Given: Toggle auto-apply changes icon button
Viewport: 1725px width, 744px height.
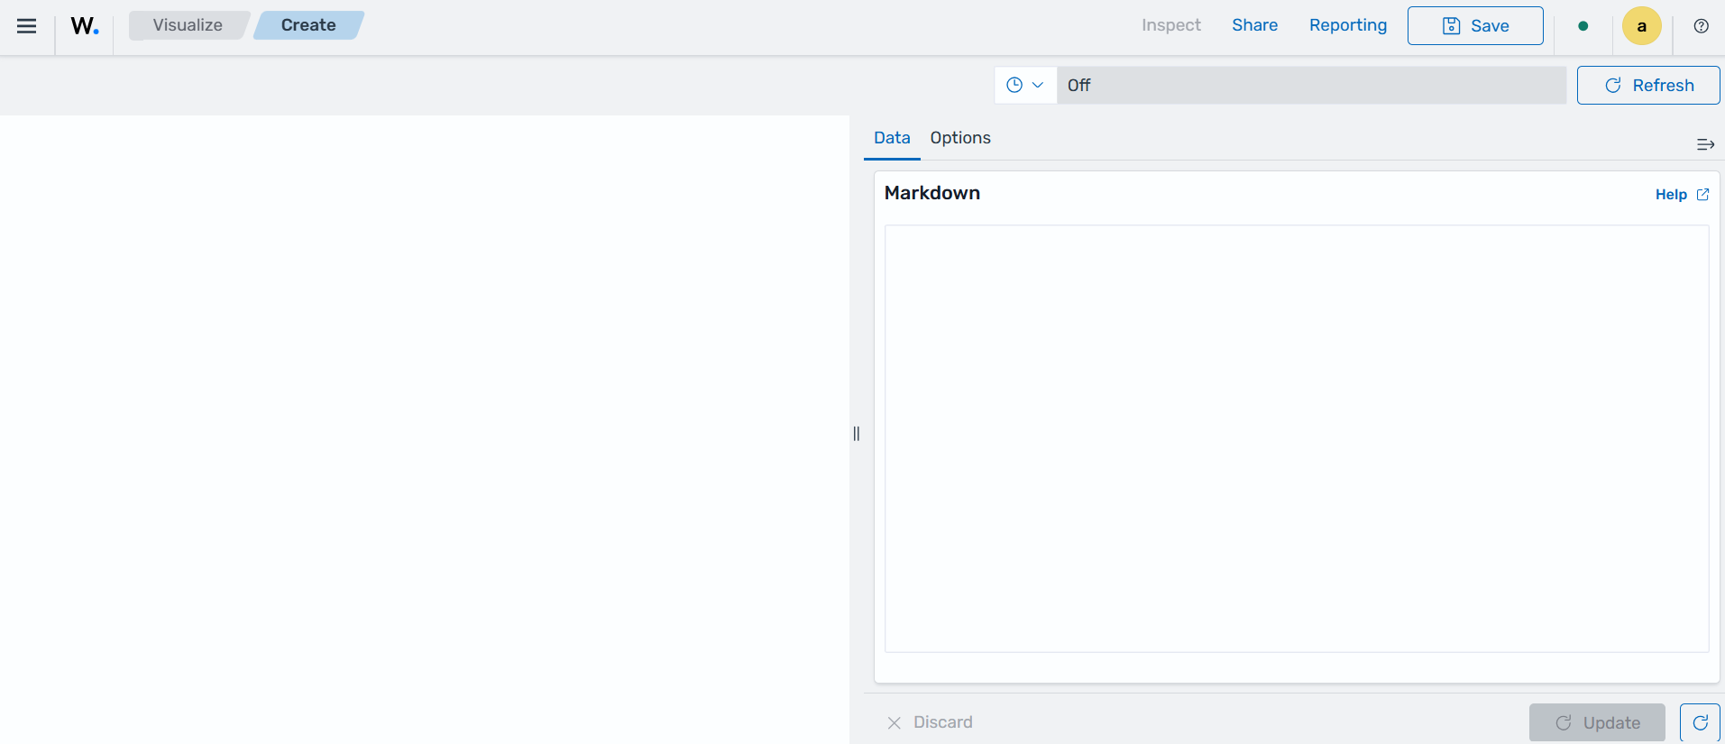Looking at the screenshot, I should (1700, 722).
